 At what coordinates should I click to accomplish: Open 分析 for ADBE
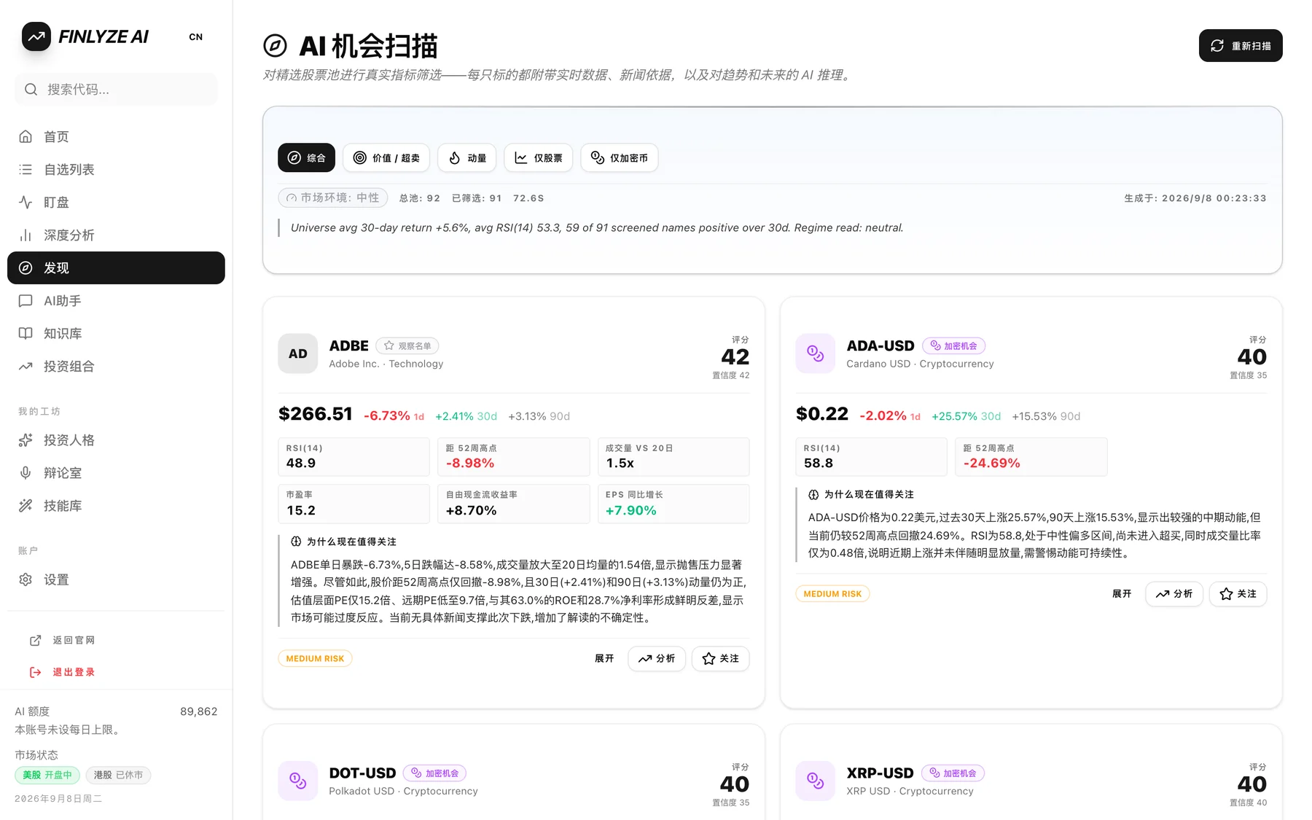click(657, 658)
